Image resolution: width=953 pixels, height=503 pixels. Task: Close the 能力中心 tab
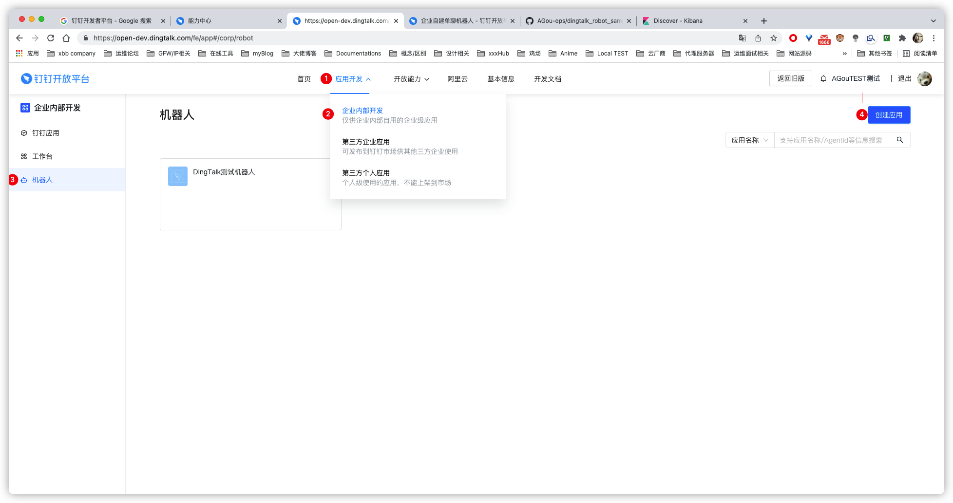tap(279, 21)
